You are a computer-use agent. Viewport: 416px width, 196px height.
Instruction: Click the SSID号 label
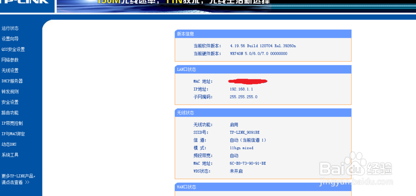(x=201, y=132)
